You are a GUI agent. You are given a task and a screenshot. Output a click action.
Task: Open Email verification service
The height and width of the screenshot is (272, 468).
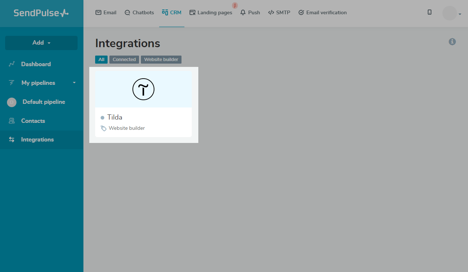click(322, 12)
